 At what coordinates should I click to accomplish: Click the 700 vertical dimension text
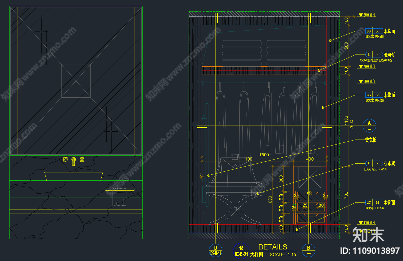tap(346, 195)
